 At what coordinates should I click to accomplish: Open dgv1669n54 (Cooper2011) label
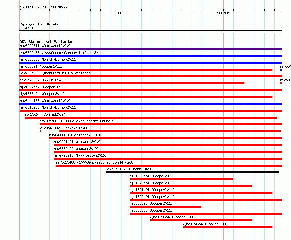[152, 176]
